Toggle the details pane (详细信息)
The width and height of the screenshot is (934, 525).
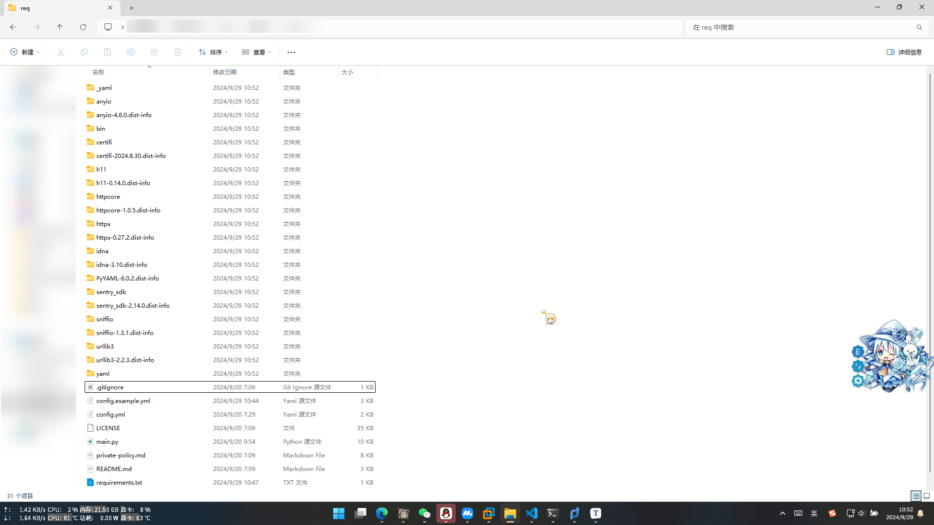[x=904, y=52]
